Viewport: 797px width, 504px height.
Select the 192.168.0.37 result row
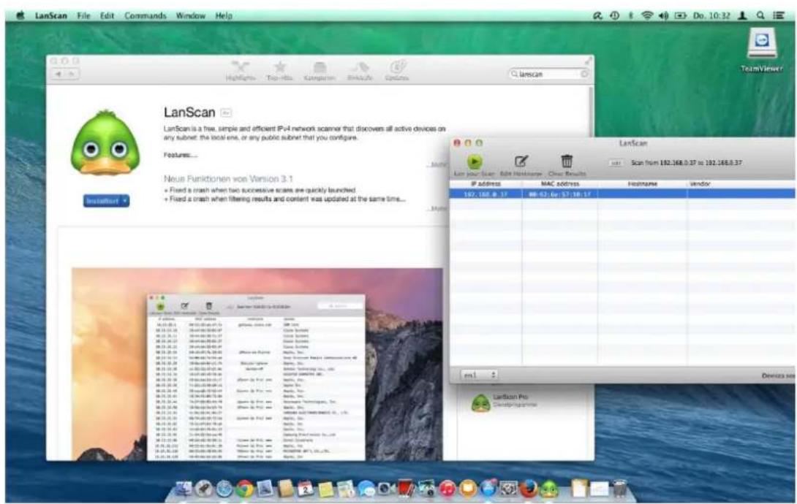click(x=622, y=194)
